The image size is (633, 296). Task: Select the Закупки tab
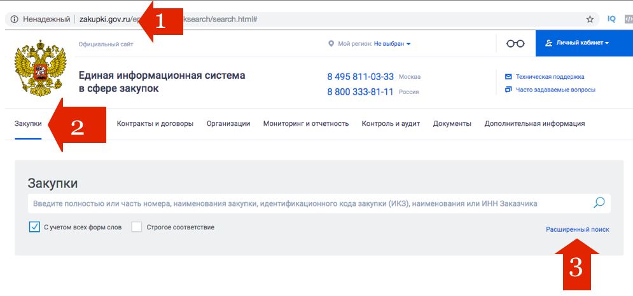[28, 124]
